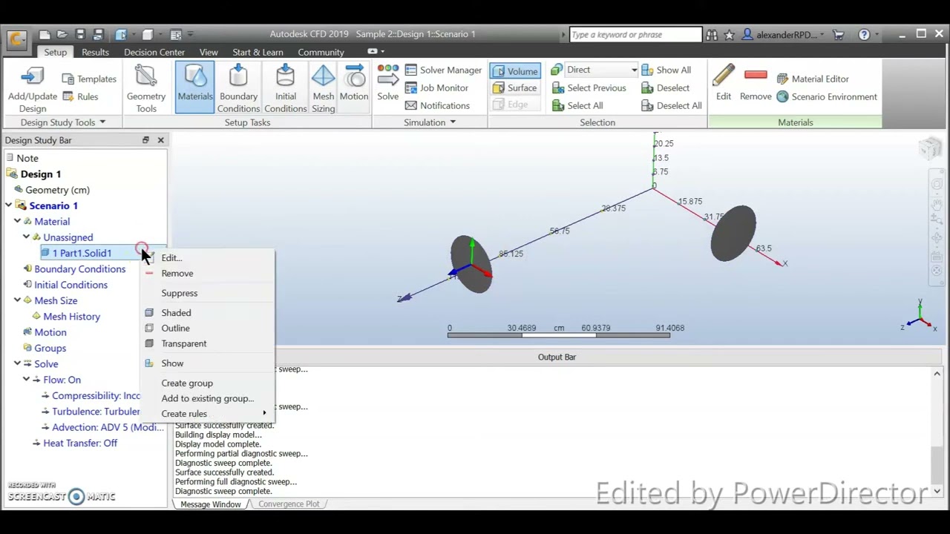Open Geometry Tools
This screenshot has width=950, height=534.
[146, 89]
